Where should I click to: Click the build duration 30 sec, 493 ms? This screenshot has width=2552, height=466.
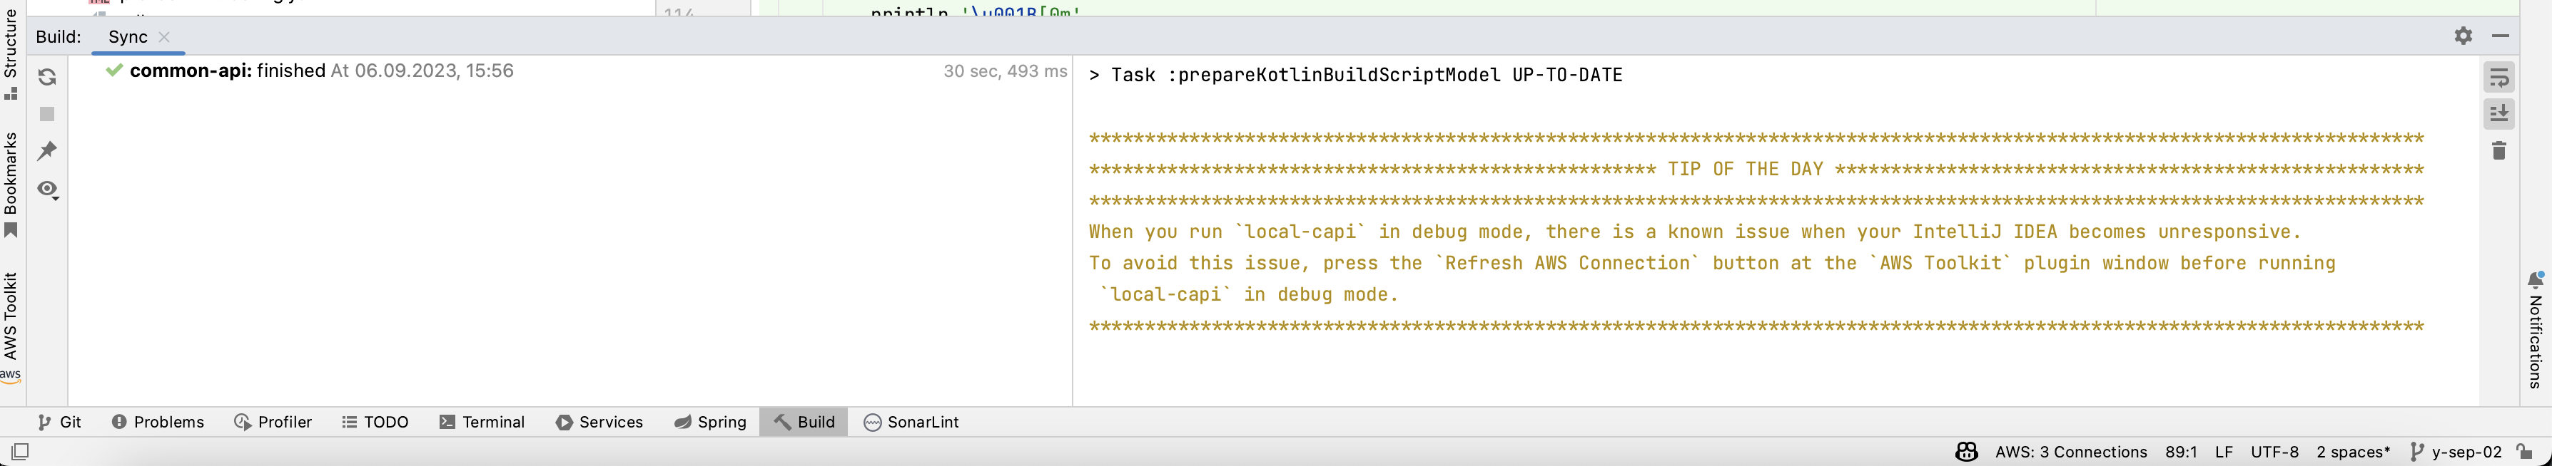tap(1005, 71)
